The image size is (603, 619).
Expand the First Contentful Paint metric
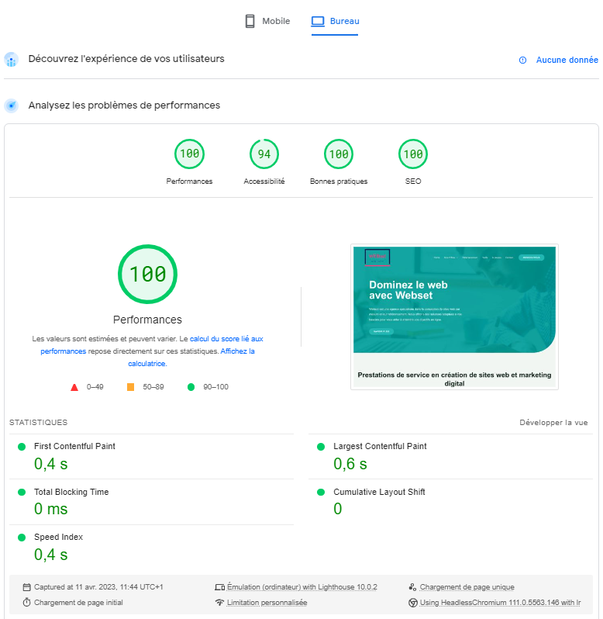click(x=74, y=446)
